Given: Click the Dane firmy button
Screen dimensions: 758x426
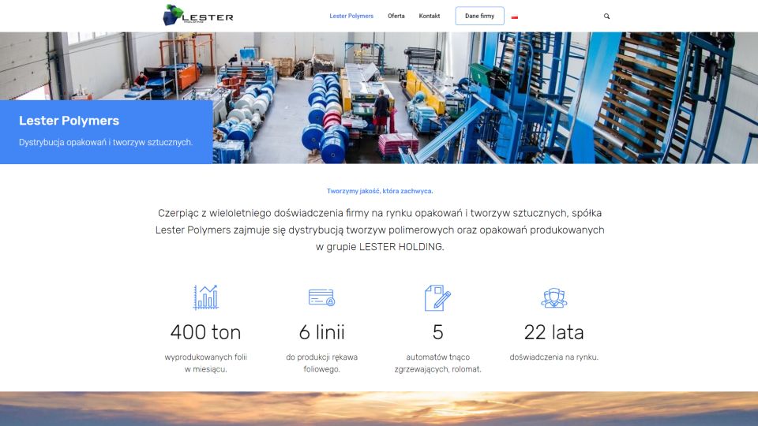Looking at the screenshot, I should 479,16.
